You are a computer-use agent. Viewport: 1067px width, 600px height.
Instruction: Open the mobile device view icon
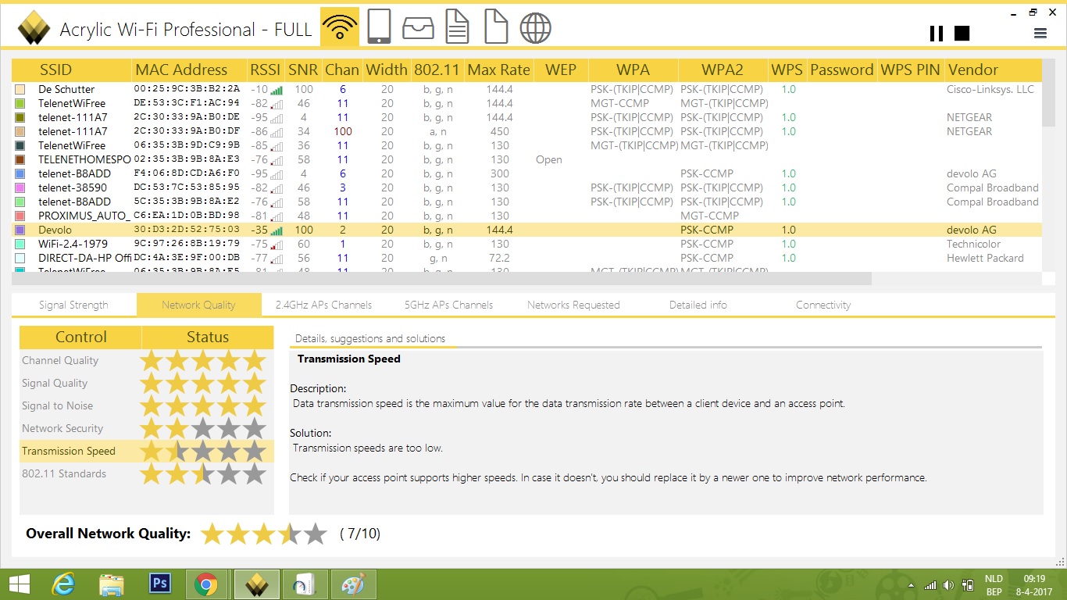coord(379,27)
